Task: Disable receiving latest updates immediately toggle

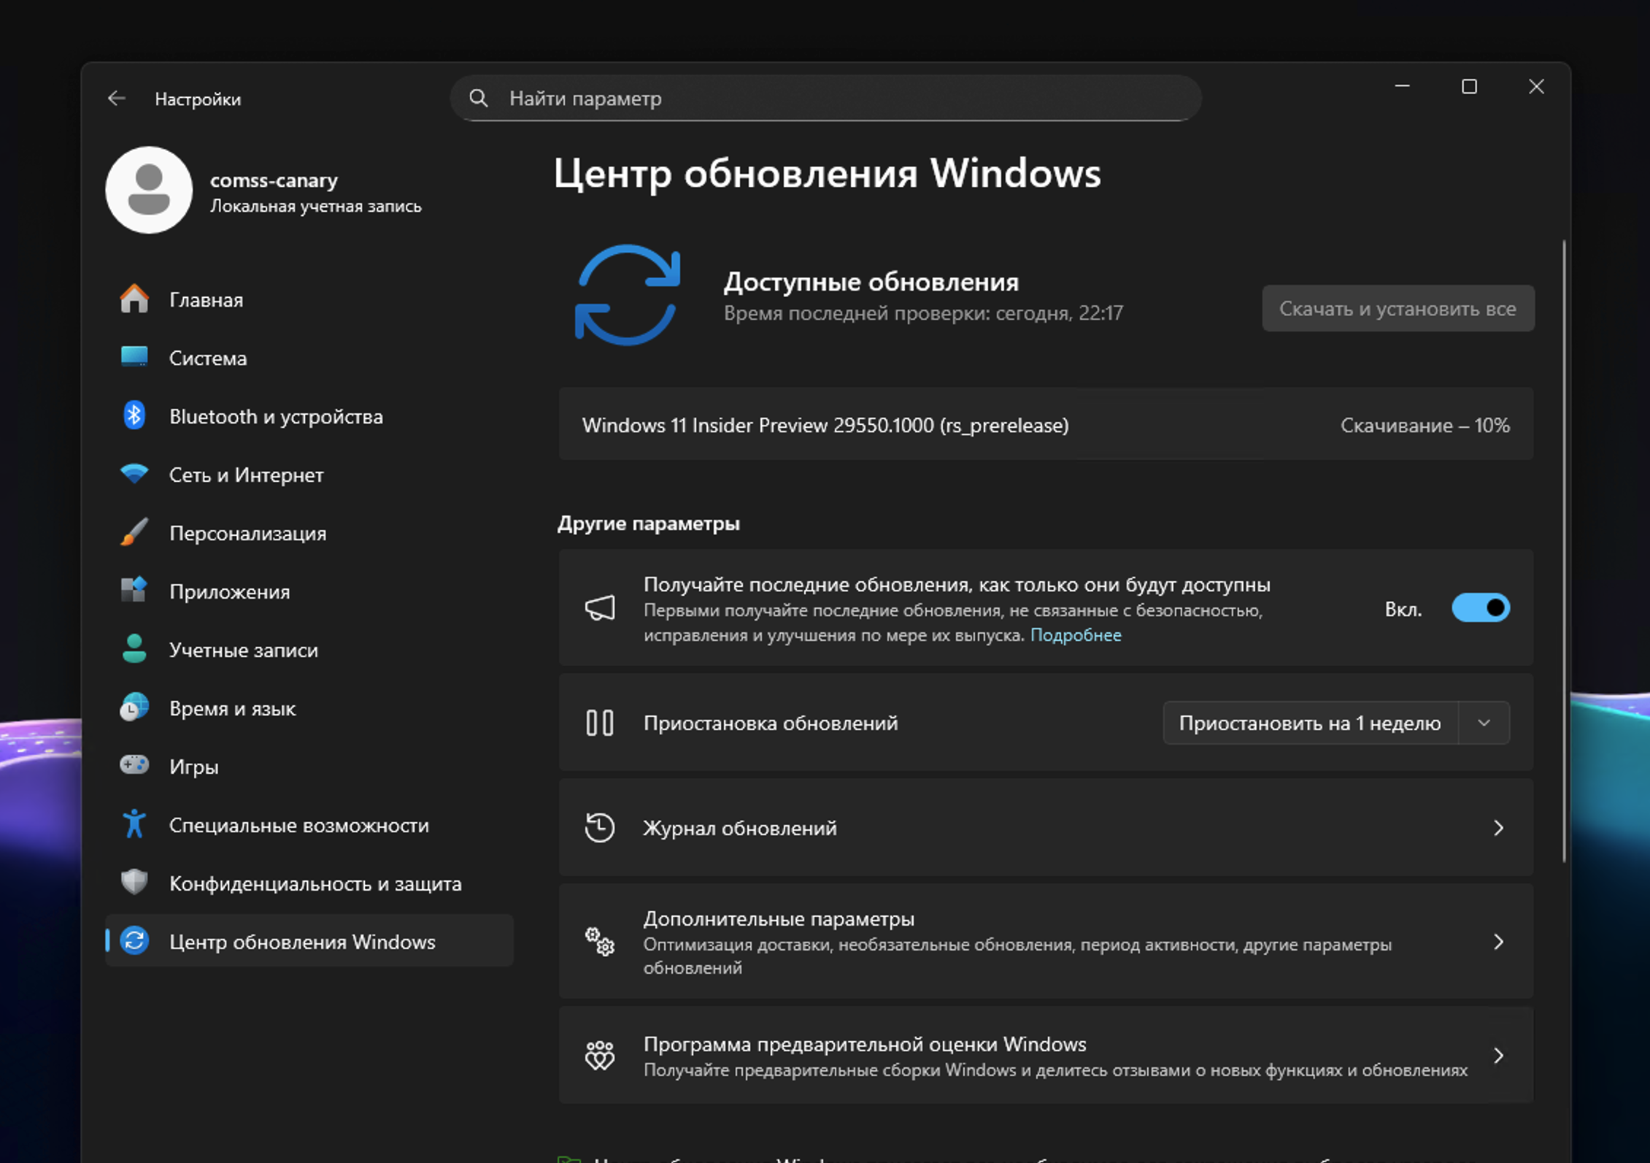Action: pyautogui.click(x=1482, y=607)
